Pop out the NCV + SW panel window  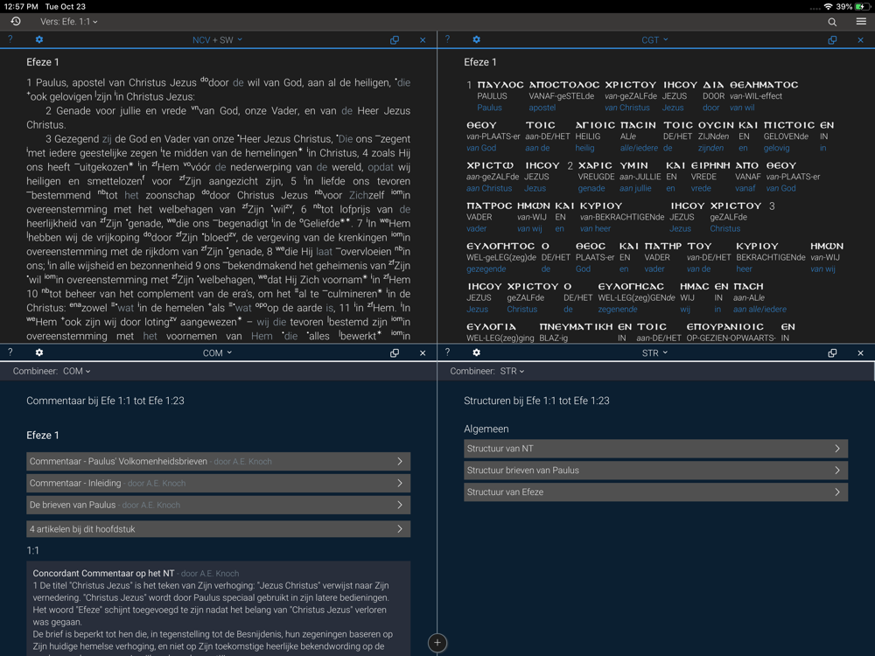coord(395,39)
